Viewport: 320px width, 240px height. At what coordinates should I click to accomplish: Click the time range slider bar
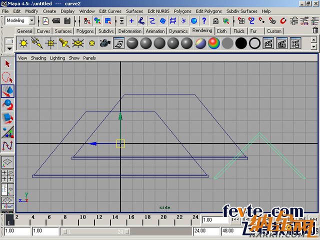tap(125, 231)
